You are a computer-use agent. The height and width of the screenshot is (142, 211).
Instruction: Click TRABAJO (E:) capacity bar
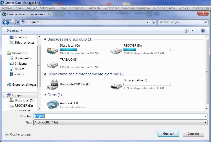(x=84, y=63)
